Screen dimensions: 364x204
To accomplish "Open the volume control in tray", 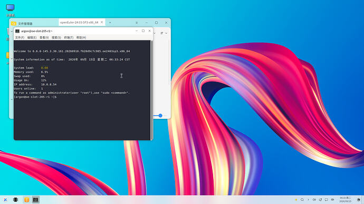I will [x=314, y=200].
